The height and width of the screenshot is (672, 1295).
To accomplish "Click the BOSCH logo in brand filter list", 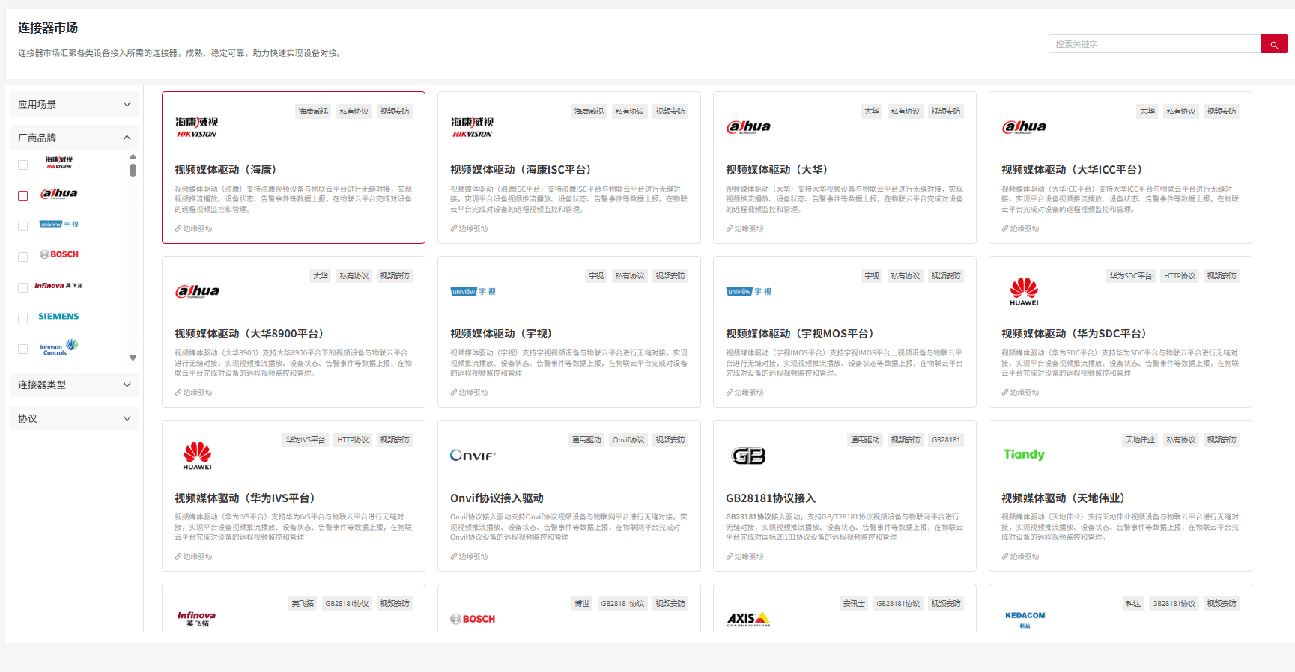I will coord(59,254).
